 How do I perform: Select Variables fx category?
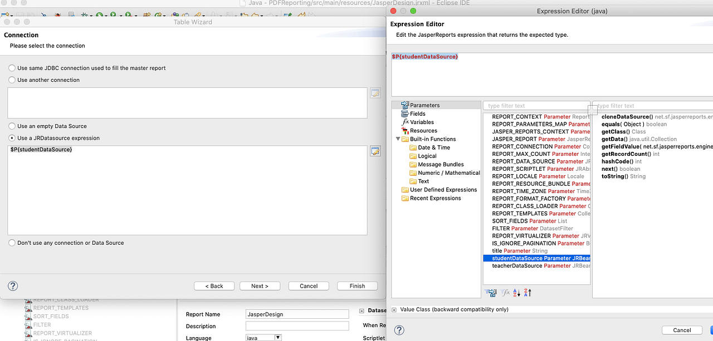coord(422,122)
